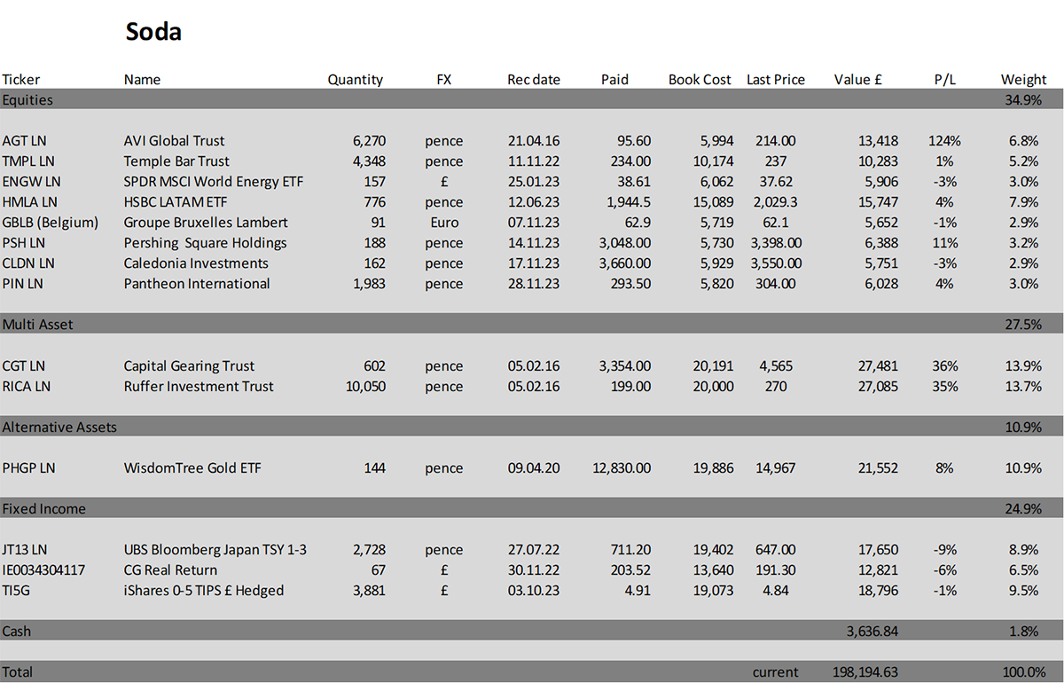1064x683 pixels.
Task: Select the AGT LN ticker cell
Action: click(x=25, y=140)
